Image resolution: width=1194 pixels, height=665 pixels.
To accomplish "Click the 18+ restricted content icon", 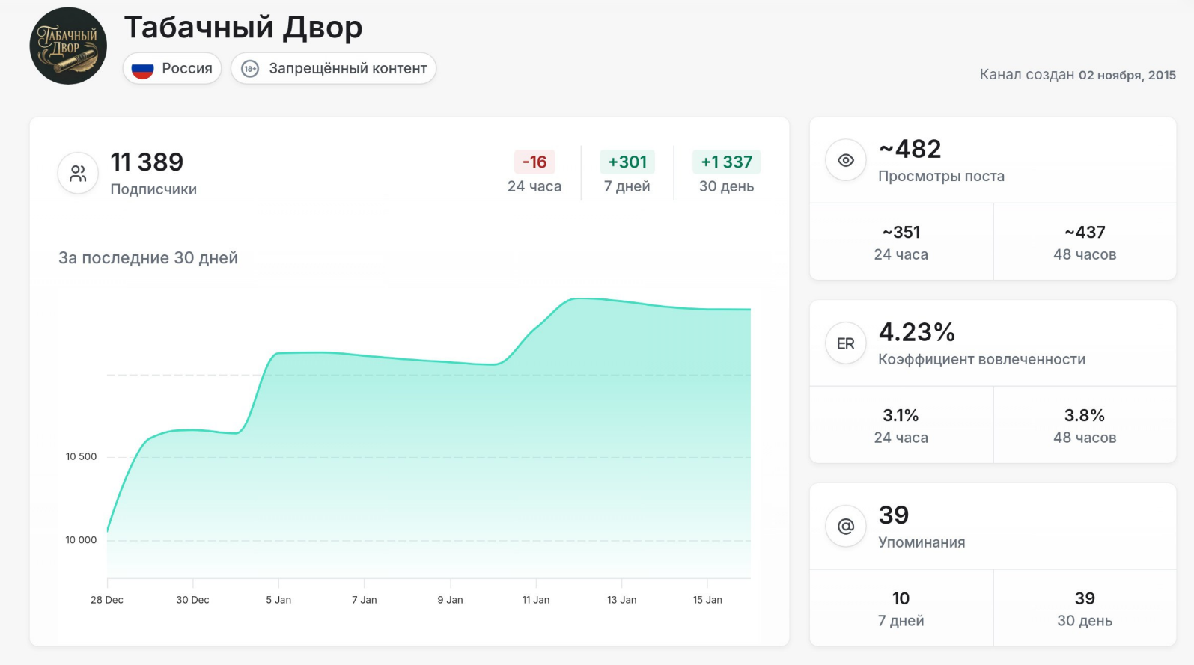I will (250, 69).
